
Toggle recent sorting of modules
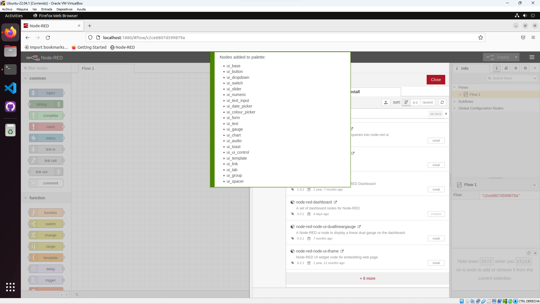428,102
